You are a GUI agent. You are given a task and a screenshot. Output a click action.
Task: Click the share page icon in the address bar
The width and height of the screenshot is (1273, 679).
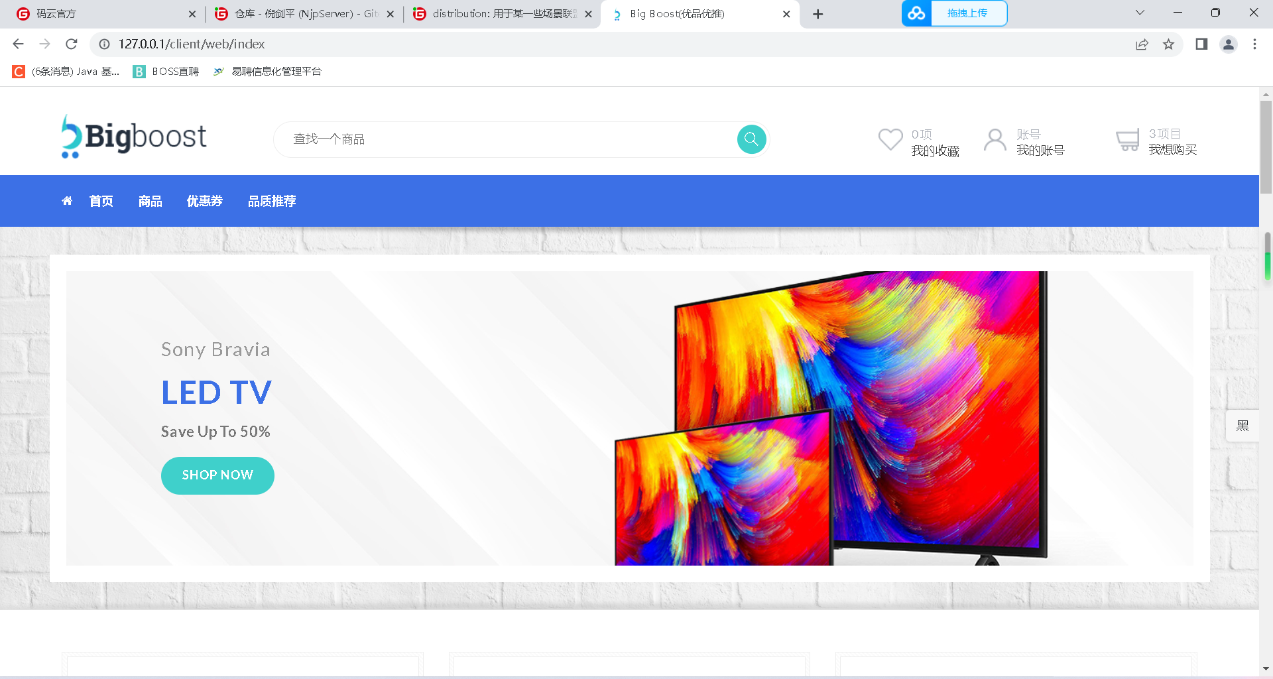click(1142, 44)
